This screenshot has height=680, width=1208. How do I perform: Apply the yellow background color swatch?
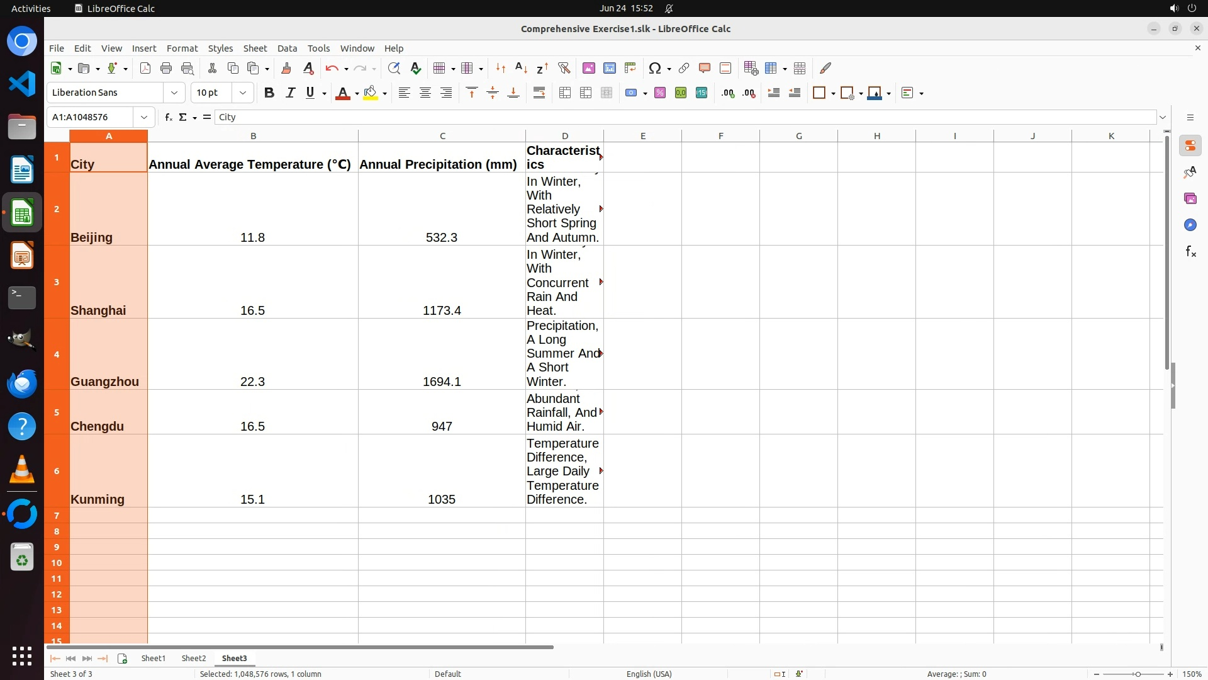[x=371, y=93]
